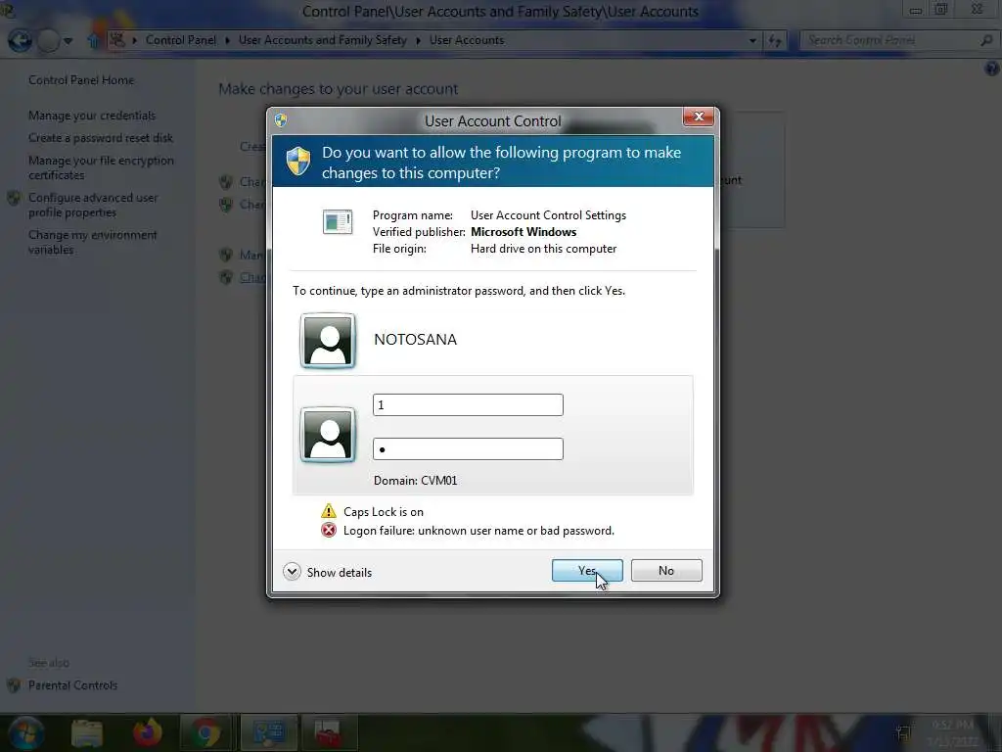
Task: Open address bar history dropdown
Action: tap(752, 40)
